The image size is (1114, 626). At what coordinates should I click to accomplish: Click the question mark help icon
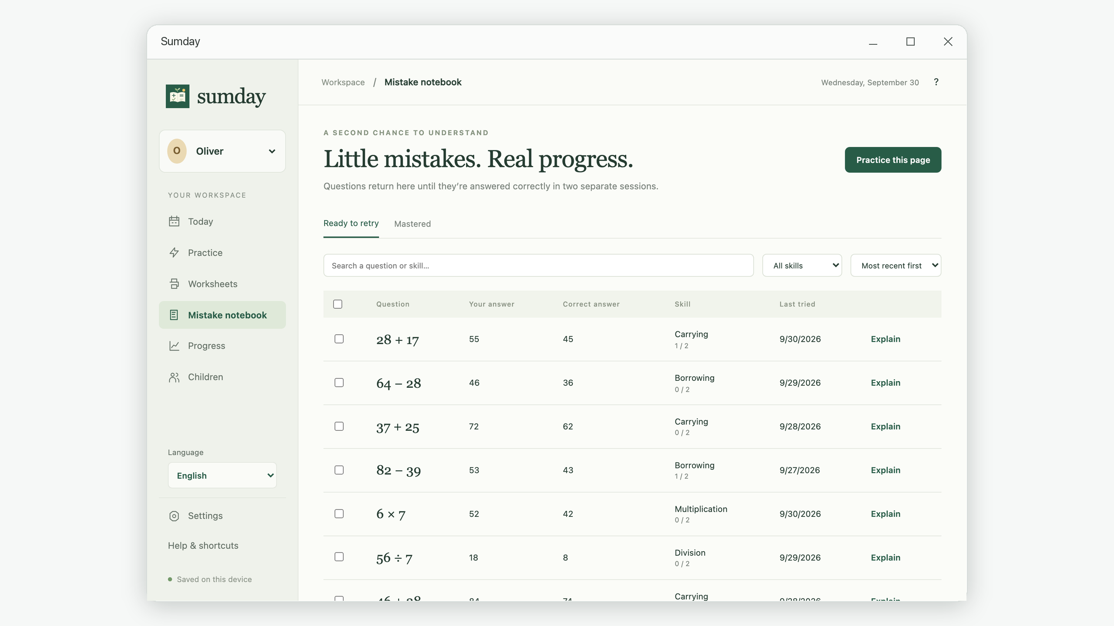coord(936,82)
